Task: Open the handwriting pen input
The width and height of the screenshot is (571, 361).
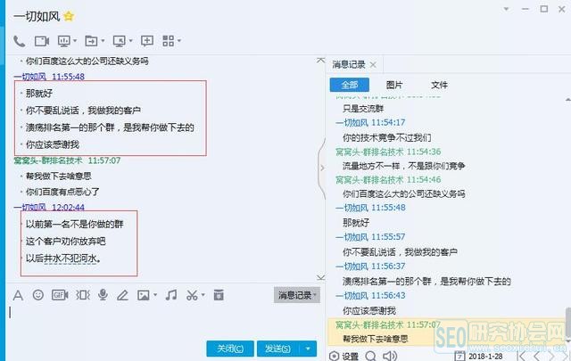Action: point(123,295)
